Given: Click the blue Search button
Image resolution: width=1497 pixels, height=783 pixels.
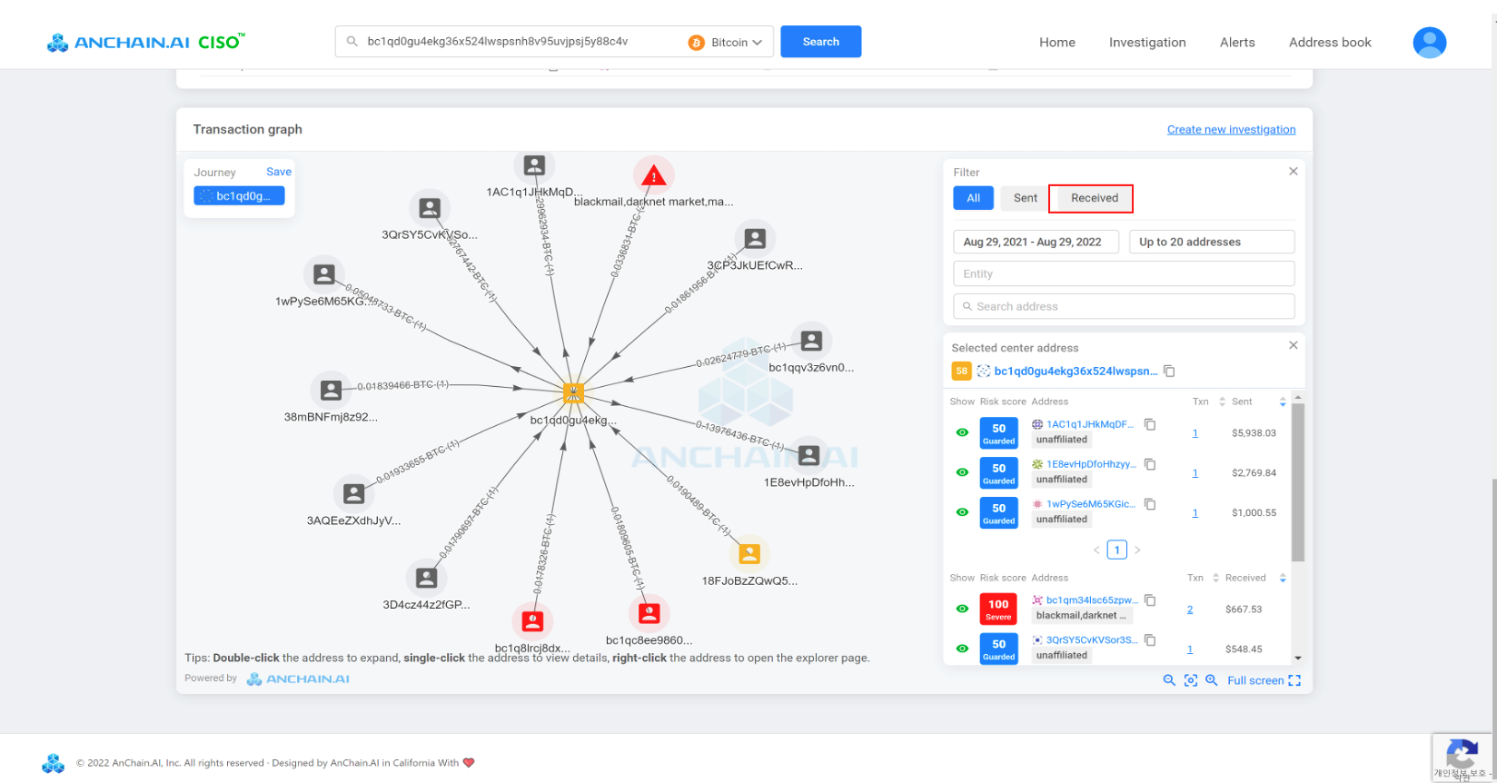Looking at the screenshot, I should pos(821,42).
